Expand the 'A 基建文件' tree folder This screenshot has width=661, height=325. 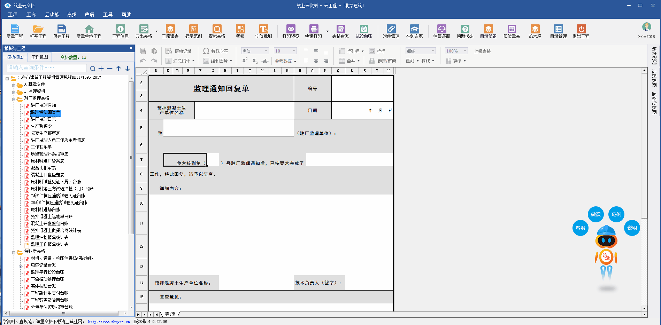[14, 85]
